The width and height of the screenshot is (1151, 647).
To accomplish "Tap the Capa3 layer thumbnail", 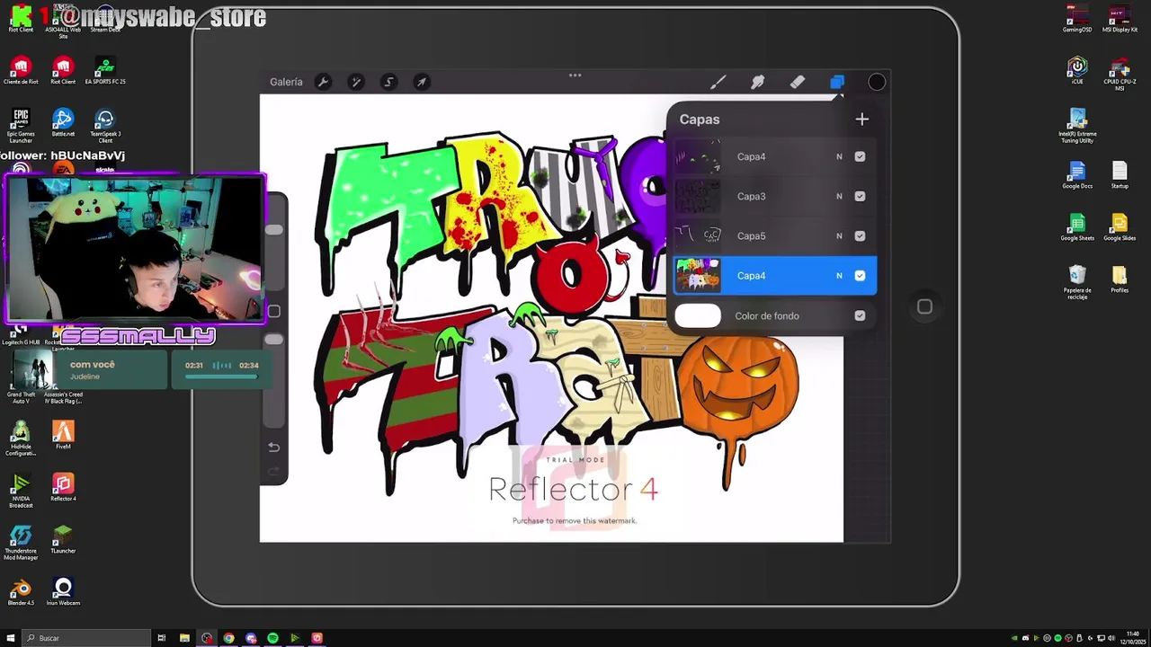I will tap(698, 196).
